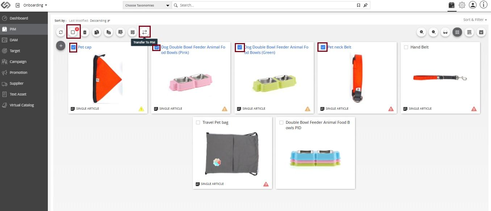Click the warning badge on Travel Pet bag card

pos(266,184)
